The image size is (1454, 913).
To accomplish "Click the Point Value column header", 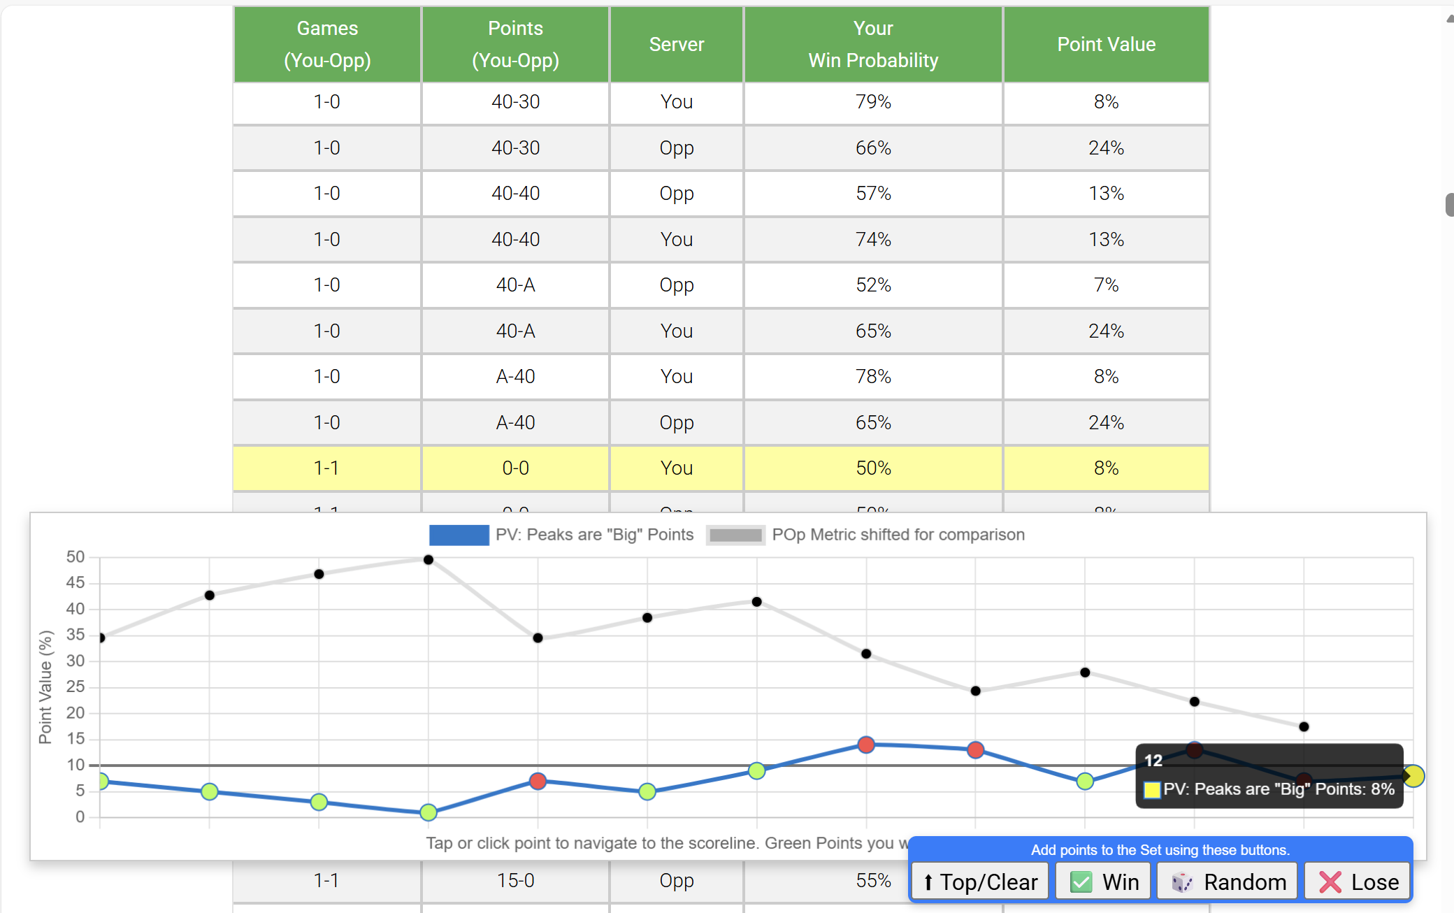I will coord(1106,44).
